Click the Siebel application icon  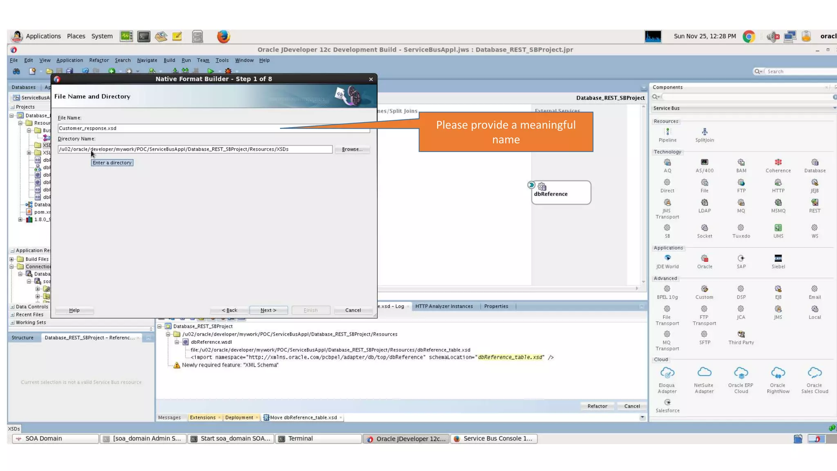778,258
